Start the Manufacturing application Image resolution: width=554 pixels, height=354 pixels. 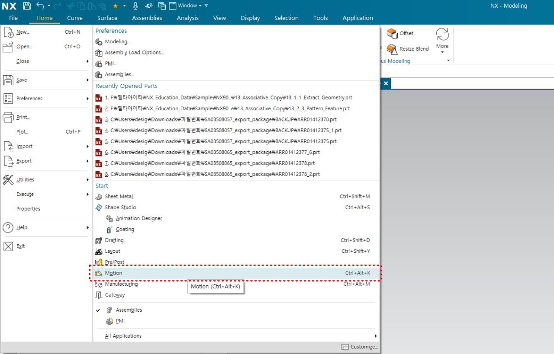coord(121,284)
